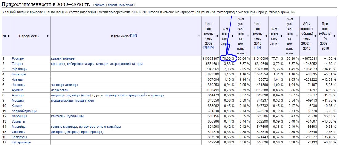This screenshot has width=340, height=145.
Task: Select the value −4872211 absolute change
Action: (x=309, y=59)
